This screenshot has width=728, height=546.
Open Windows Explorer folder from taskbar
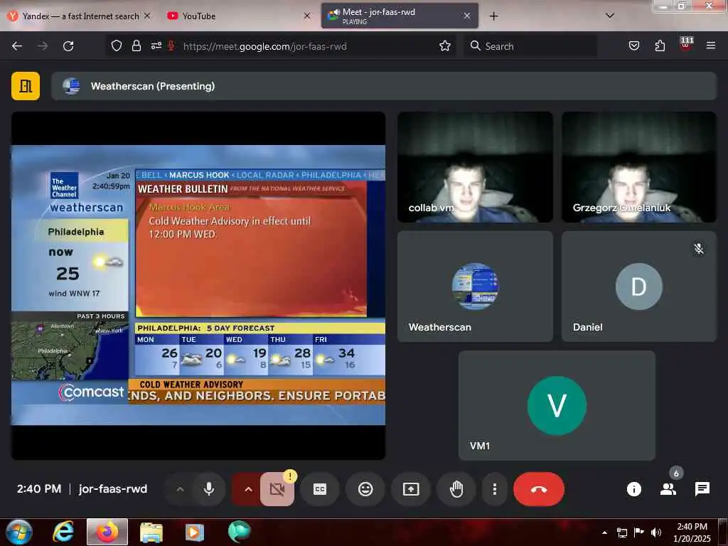coord(151,532)
